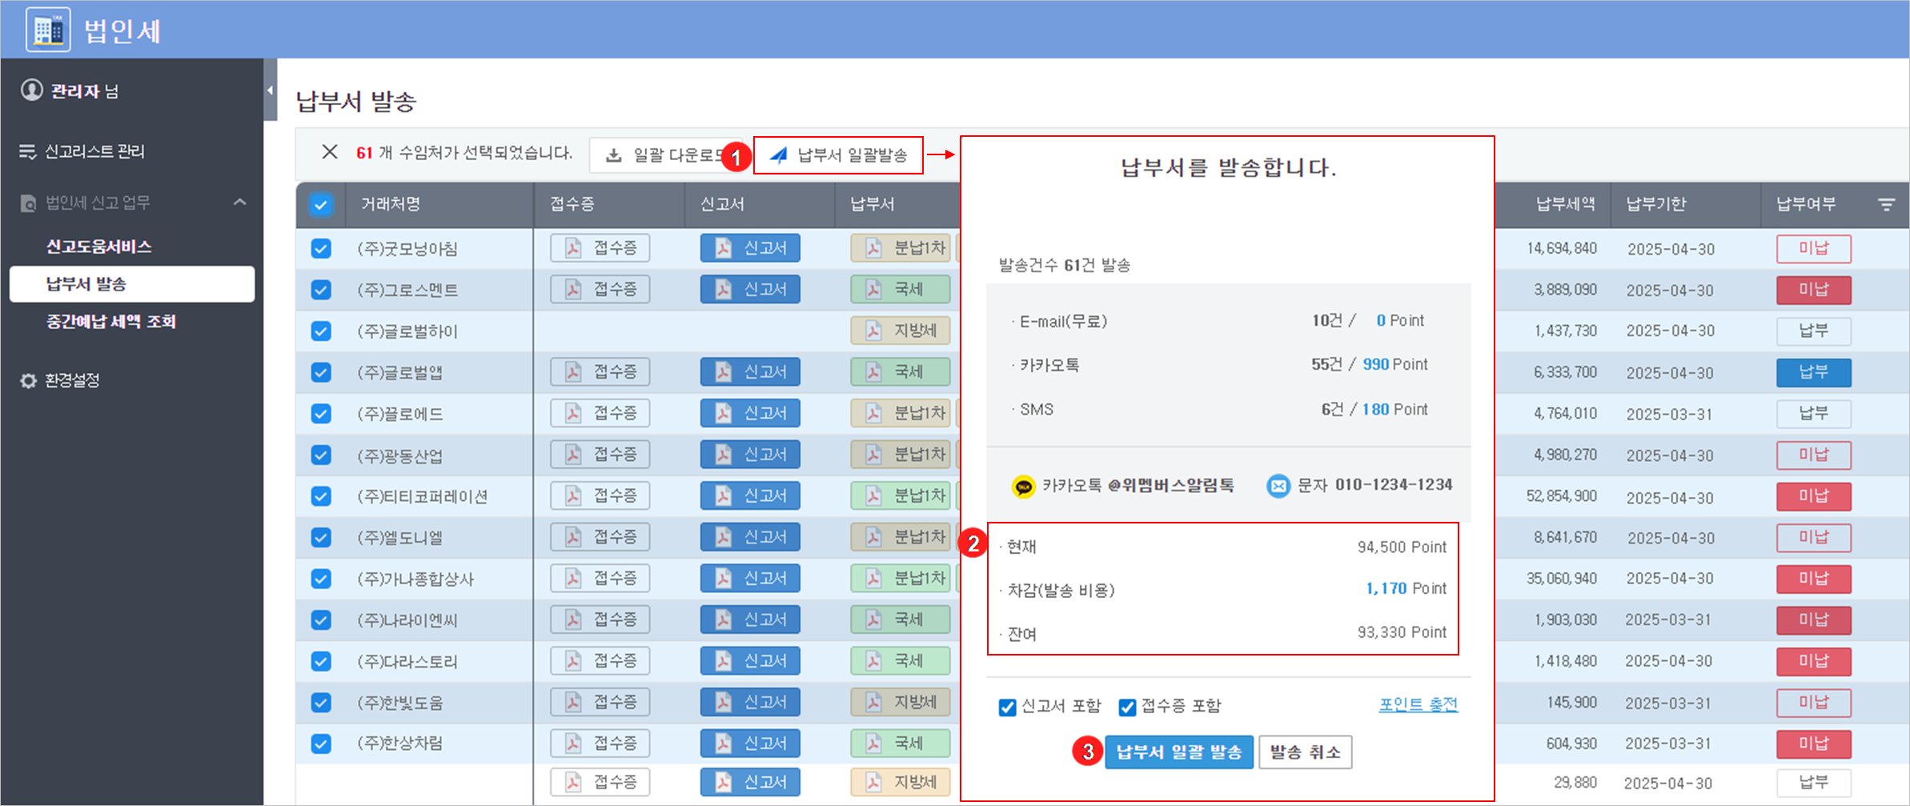Collapse the sidebar with the arrow handle
This screenshot has height=806, width=1910.
[x=270, y=90]
